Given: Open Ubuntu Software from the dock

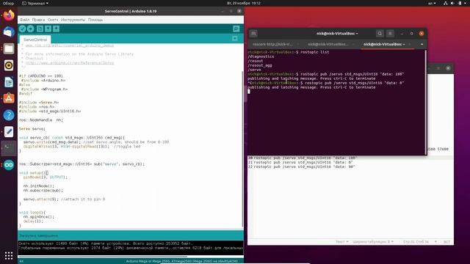Looking at the screenshot, I should tap(9, 98).
